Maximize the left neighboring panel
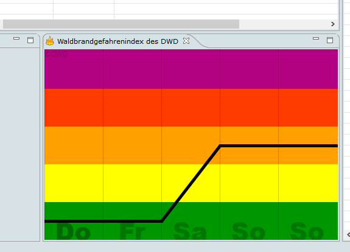Viewport: 350px width, 252px height. 30,40
